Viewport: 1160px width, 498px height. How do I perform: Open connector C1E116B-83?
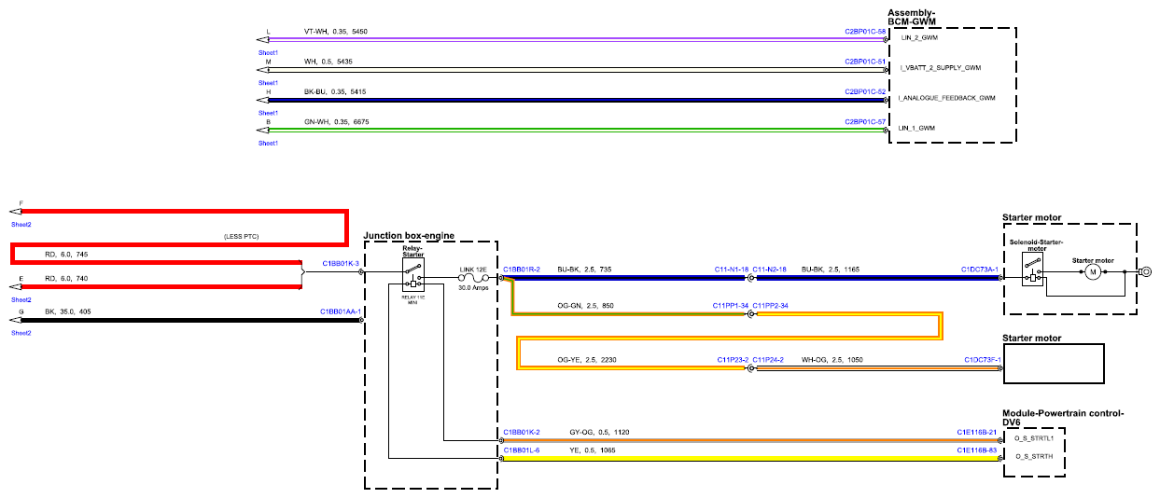pos(977,450)
